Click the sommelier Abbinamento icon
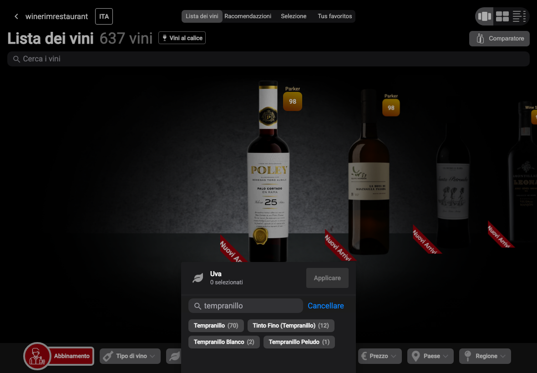This screenshot has height=373, width=537. coord(37,356)
